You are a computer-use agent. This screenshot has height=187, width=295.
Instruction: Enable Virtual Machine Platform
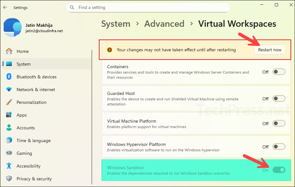(x=278, y=123)
